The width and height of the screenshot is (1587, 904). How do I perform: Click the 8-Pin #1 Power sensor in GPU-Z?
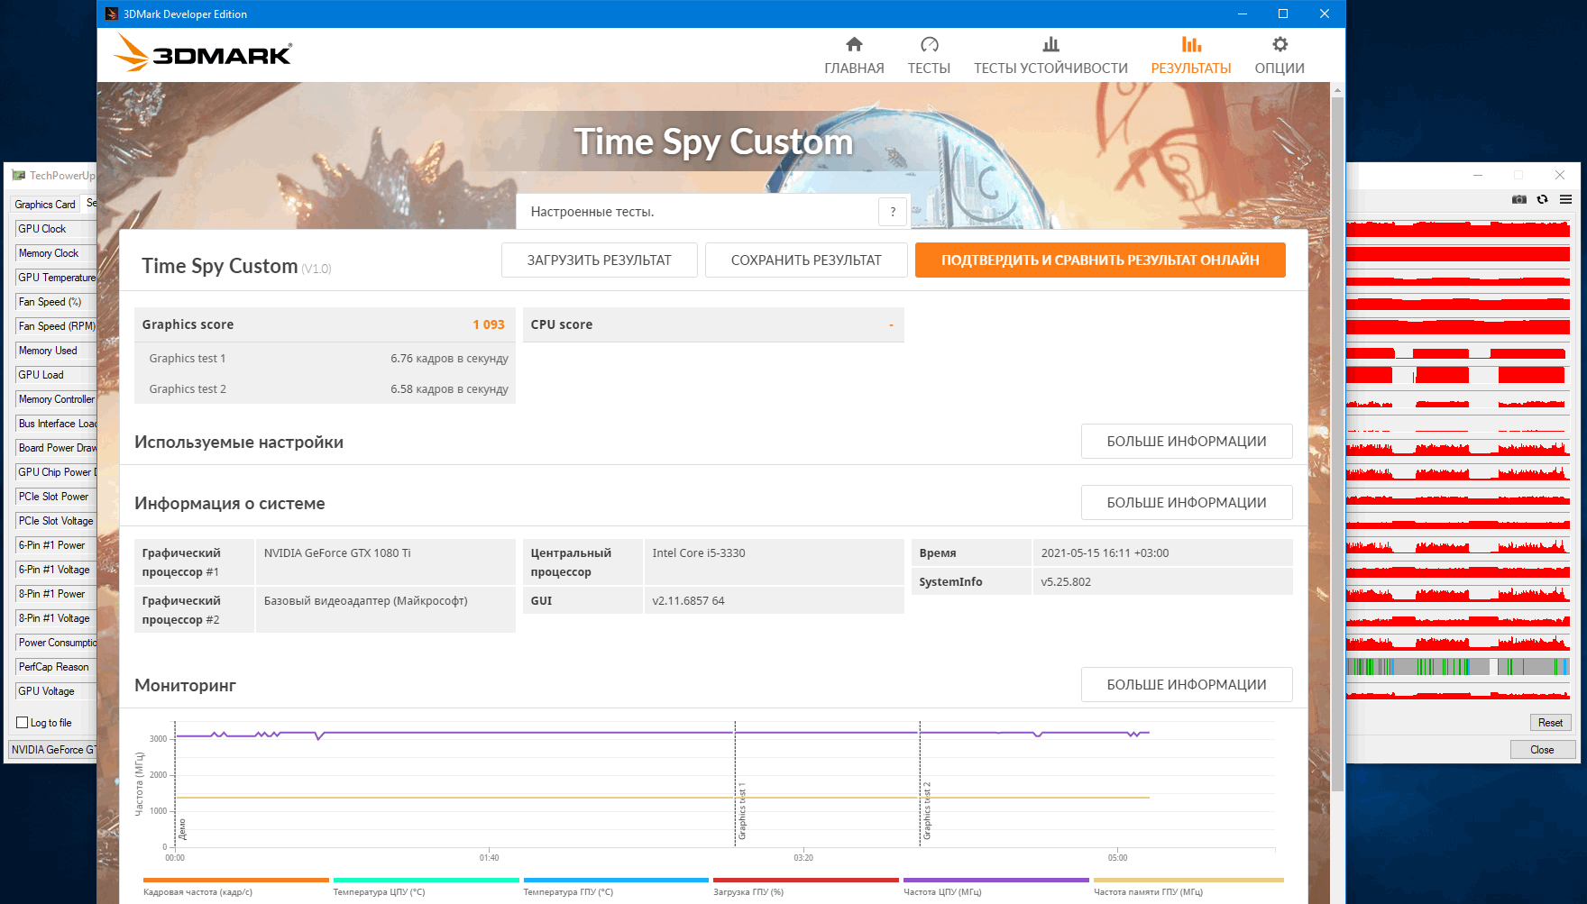point(56,594)
